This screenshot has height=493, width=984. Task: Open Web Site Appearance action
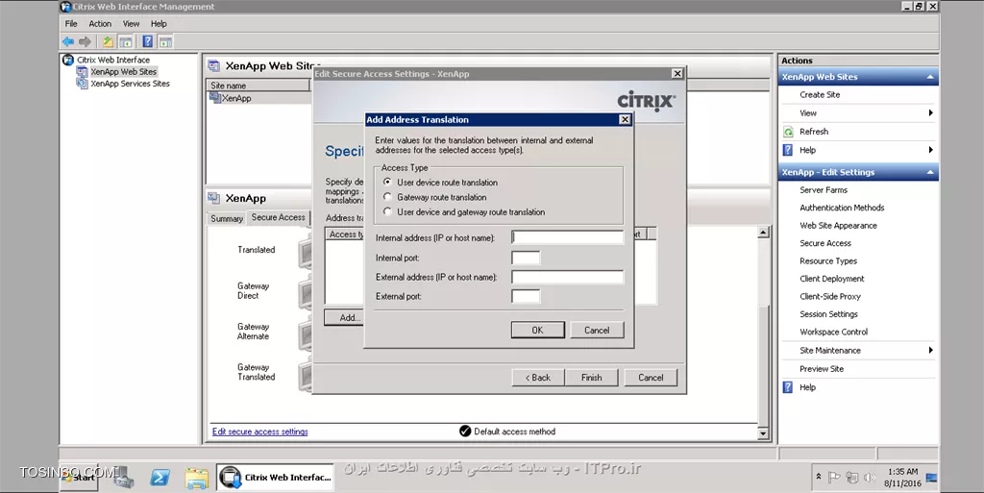(838, 225)
